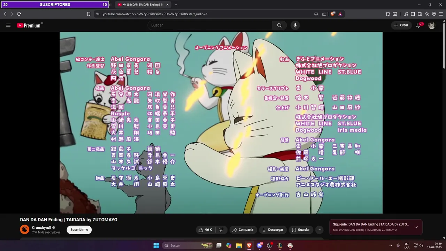Open Brave Wallet icon
The width and height of the screenshot is (446, 251).
[x=420, y=14]
